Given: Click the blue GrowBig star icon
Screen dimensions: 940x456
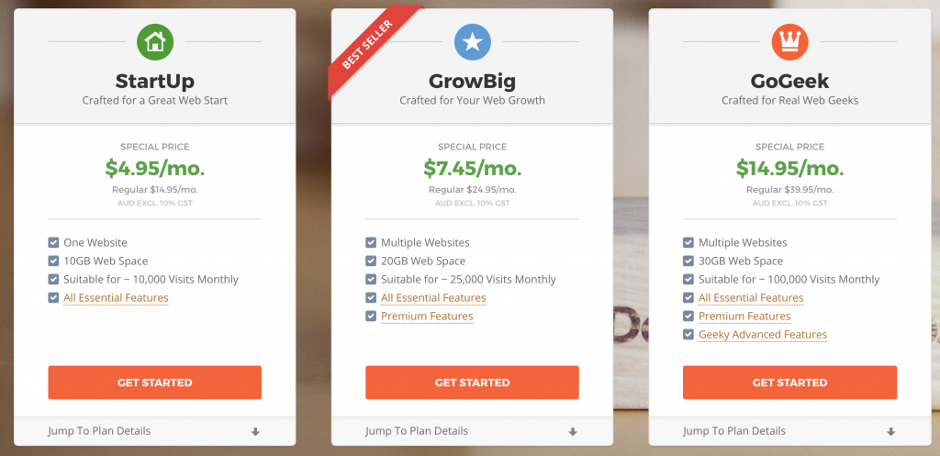Looking at the screenshot, I should pyautogui.click(x=473, y=42).
